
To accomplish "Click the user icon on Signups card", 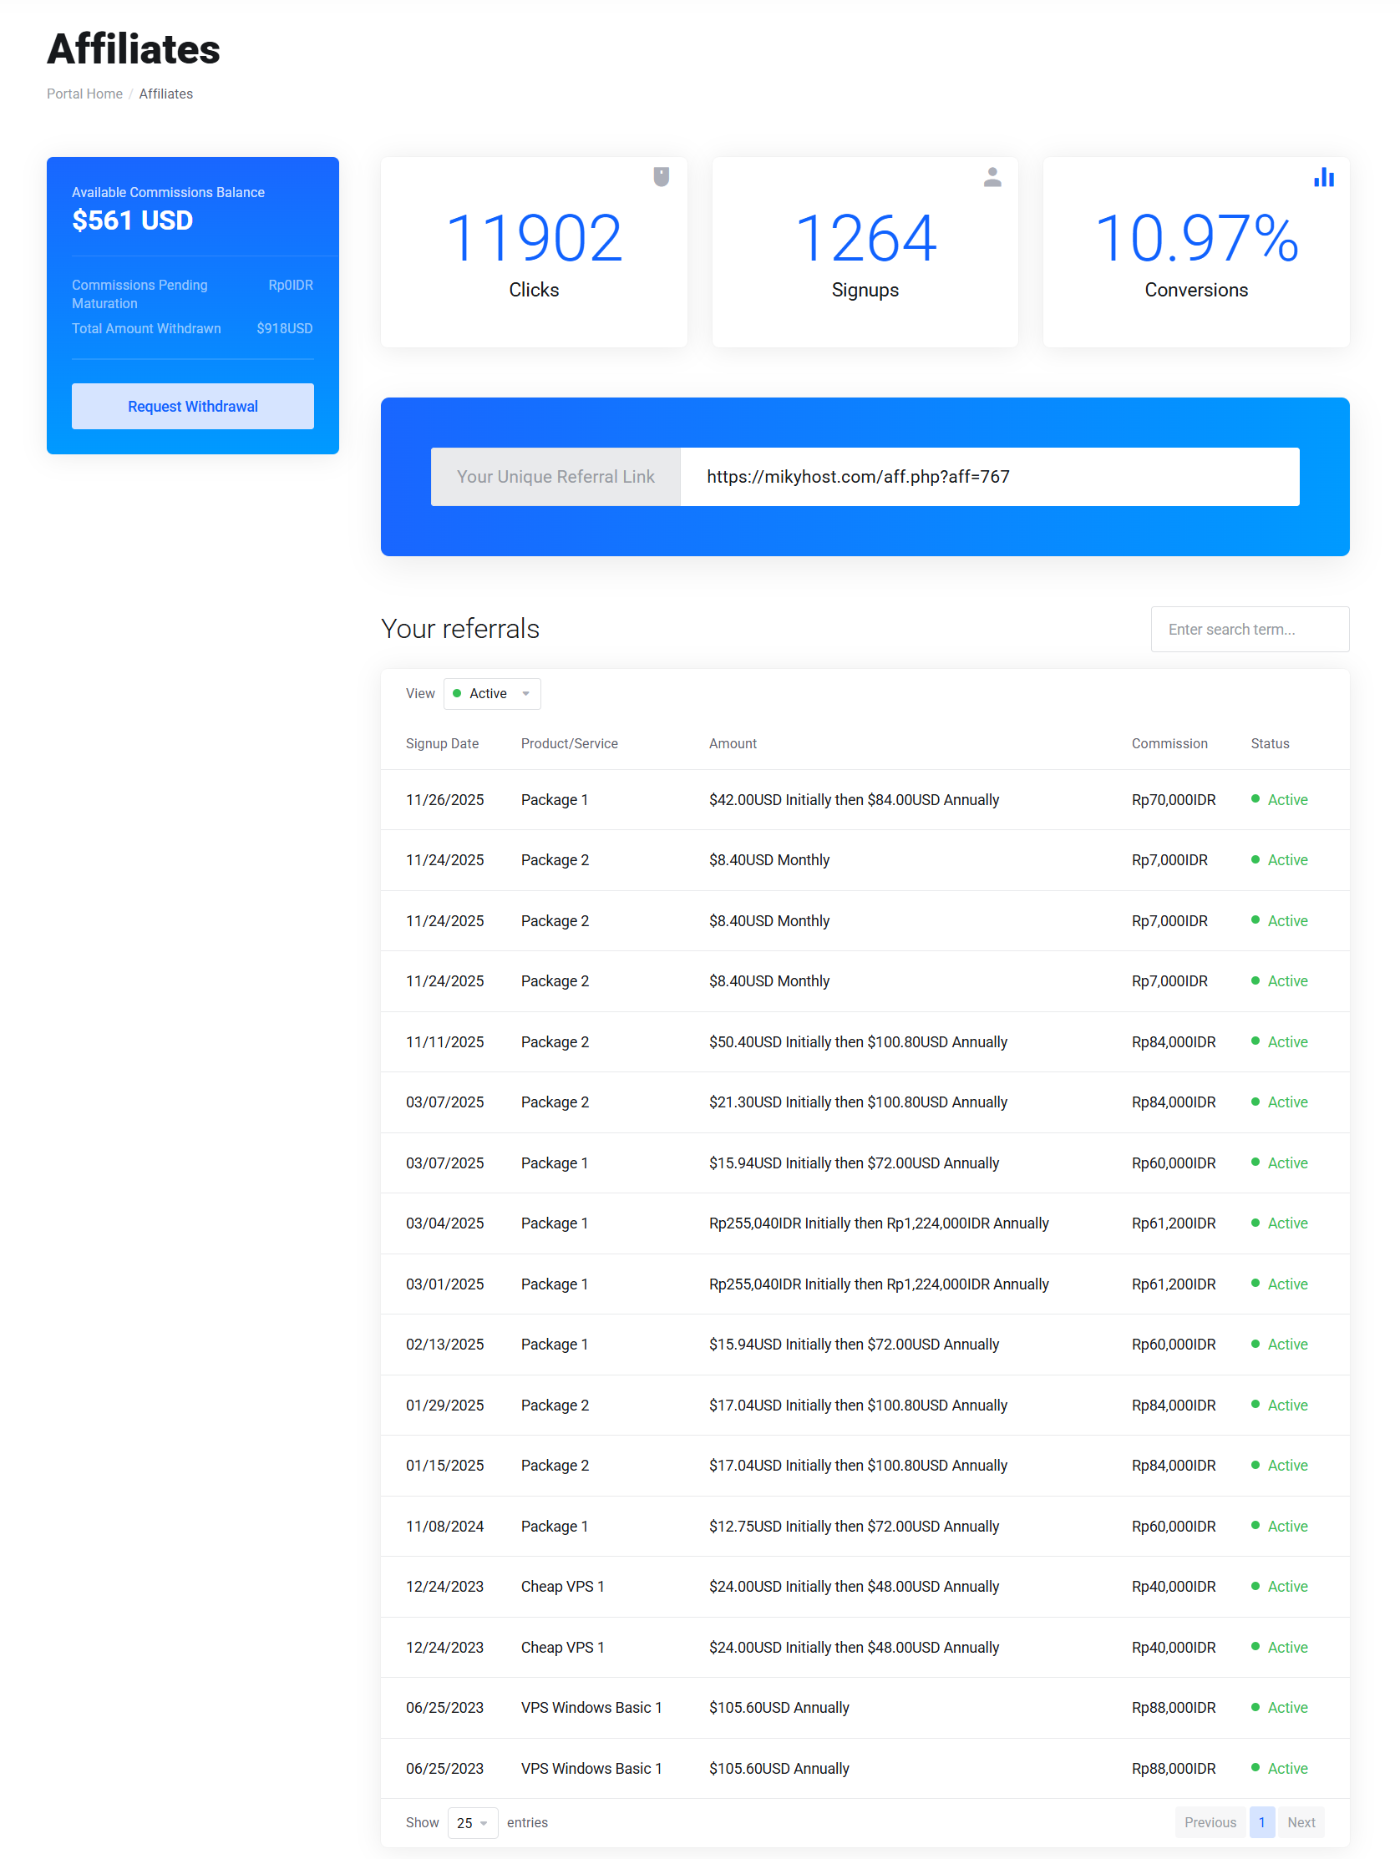I will [992, 177].
